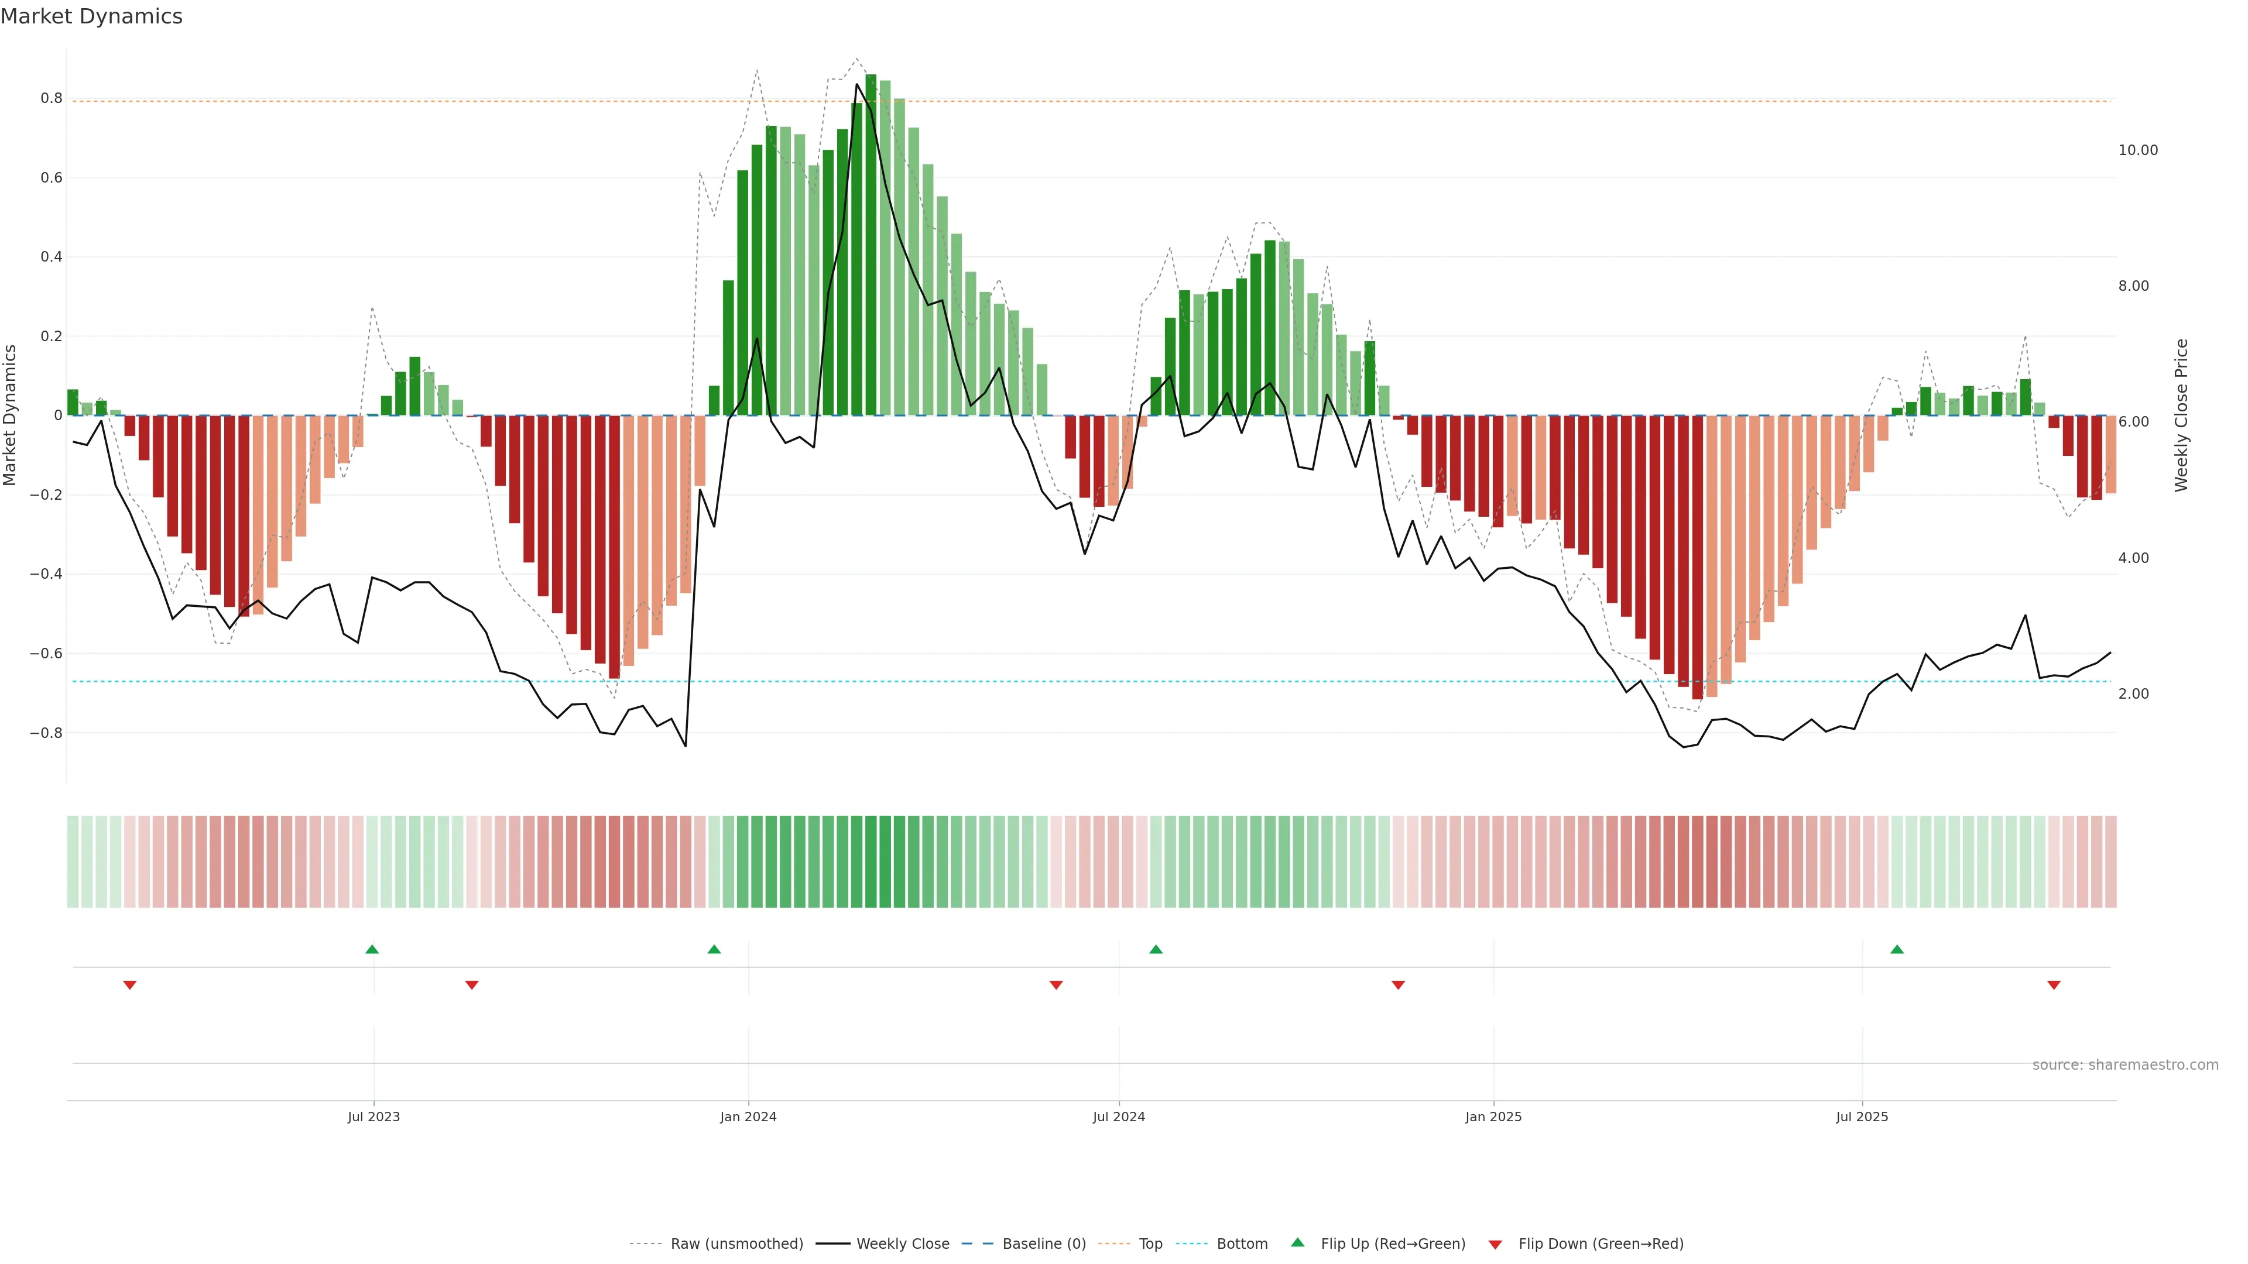Click the last red flip-down marker at far right

[x=2054, y=985]
